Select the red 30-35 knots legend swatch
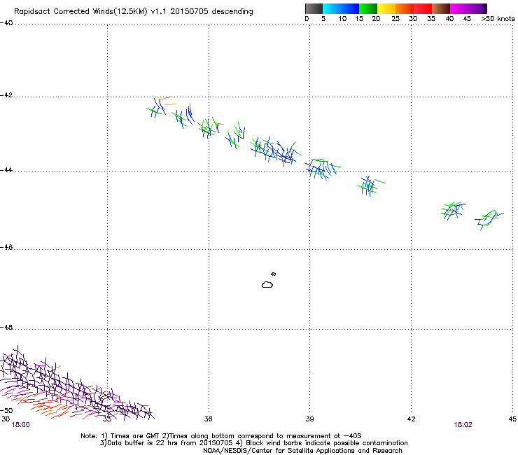 423,8
